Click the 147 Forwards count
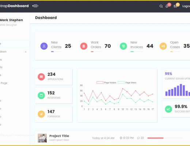This screenshot has height=146, width=190. [51, 112]
